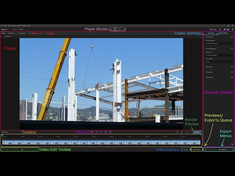This screenshot has height=176, width=235.
Task: Click the loop playback icon
Action: click(x=182, y=132)
